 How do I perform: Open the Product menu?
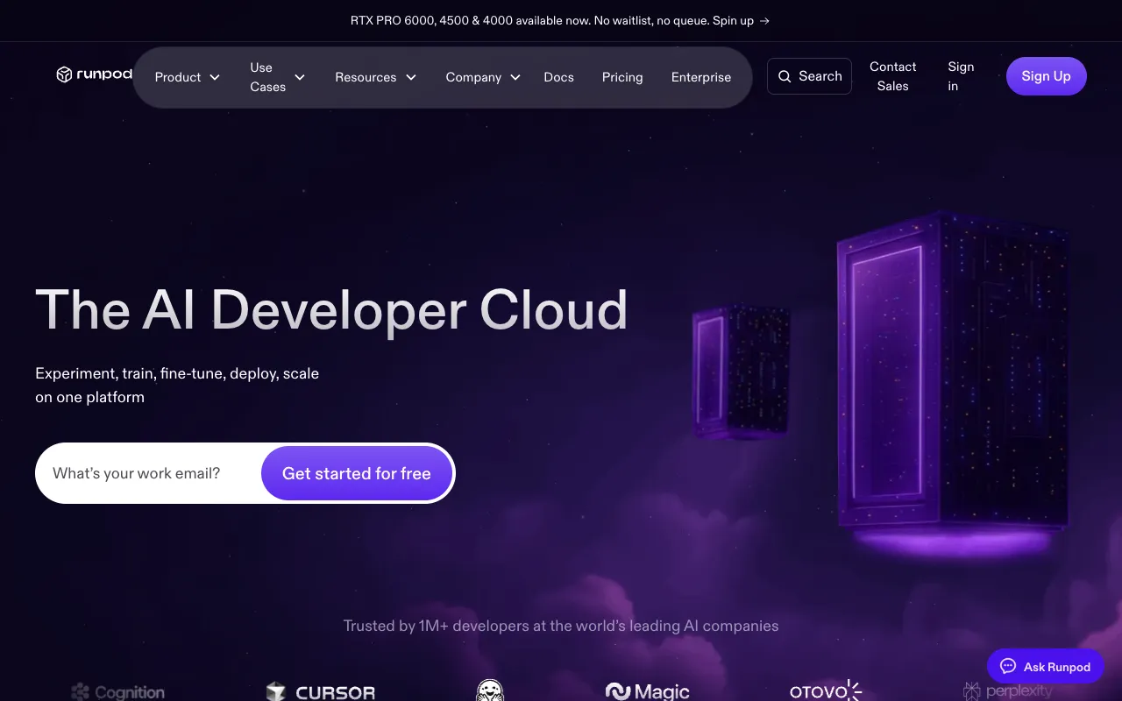tap(188, 77)
